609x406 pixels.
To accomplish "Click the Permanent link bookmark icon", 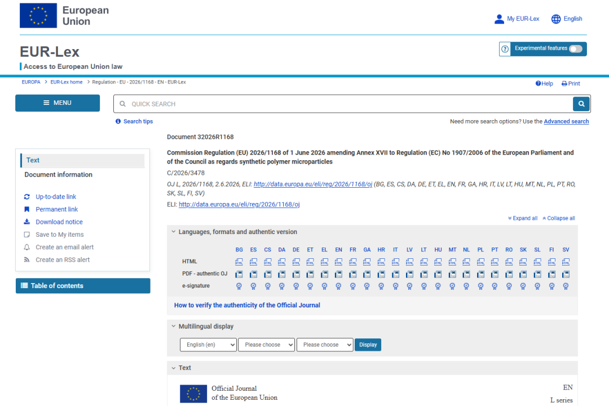I will click(27, 209).
